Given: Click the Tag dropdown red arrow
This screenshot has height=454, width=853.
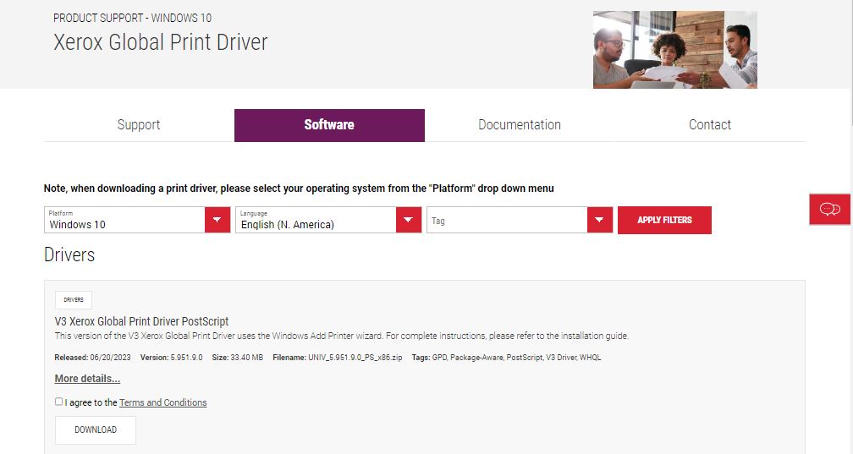Looking at the screenshot, I should point(599,220).
